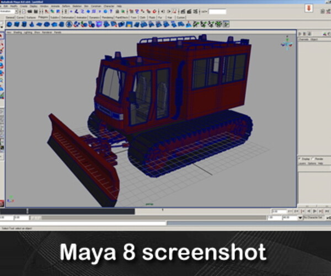Click the black arrow beside range end field
Viewport: 331px width, 276px height.
(300, 217)
